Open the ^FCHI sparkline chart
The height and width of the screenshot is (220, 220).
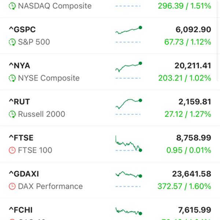click(129, 211)
